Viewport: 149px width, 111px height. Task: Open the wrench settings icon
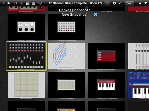tap(120, 3)
